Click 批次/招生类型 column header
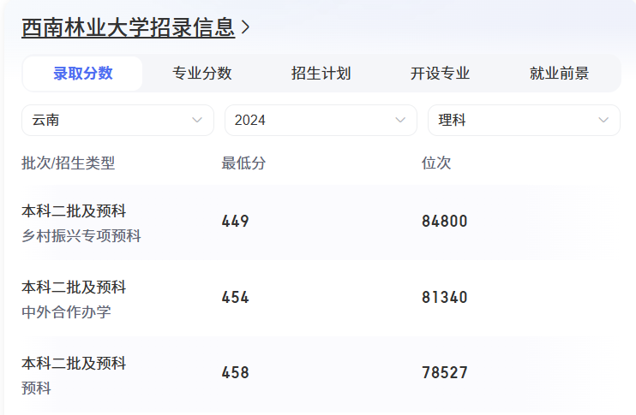The height and width of the screenshot is (415, 636). [x=69, y=163]
